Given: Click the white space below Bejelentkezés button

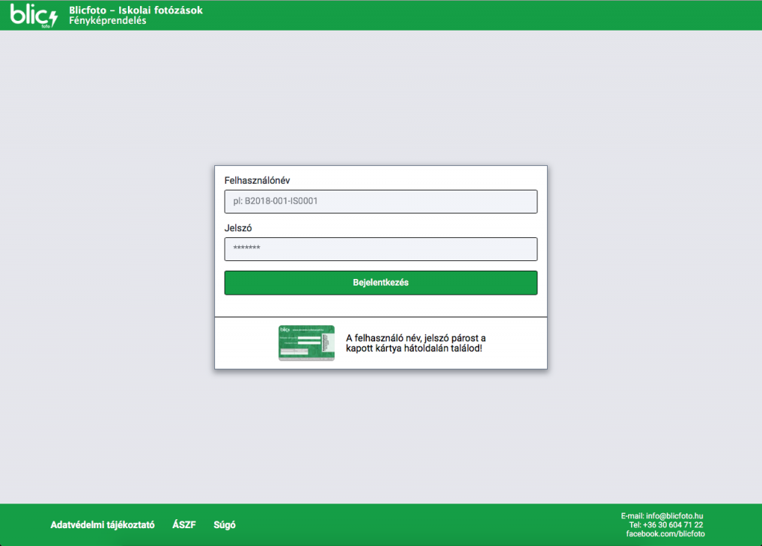Looking at the screenshot, I should click(380, 306).
